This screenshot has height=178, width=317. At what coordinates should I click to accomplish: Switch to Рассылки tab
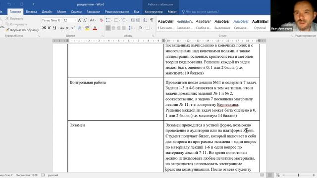93,12
